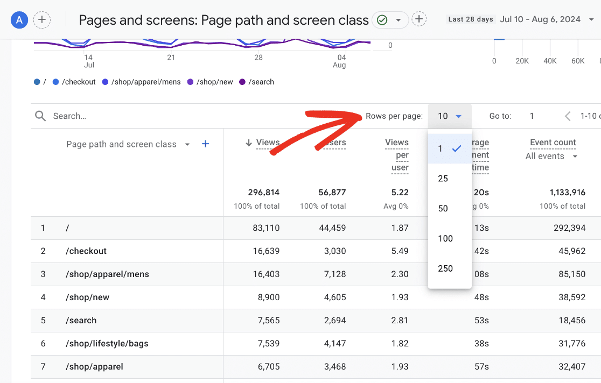Toggle the /search legend item
Screen dimensions: 601x383
coord(260,82)
